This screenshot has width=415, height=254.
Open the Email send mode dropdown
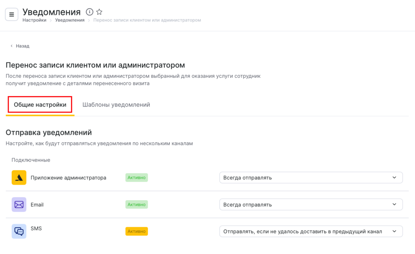(x=310, y=205)
